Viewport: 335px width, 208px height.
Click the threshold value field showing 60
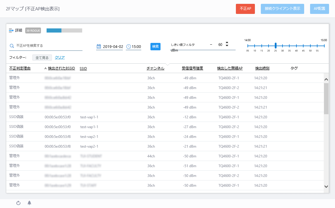click(x=220, y=45)
